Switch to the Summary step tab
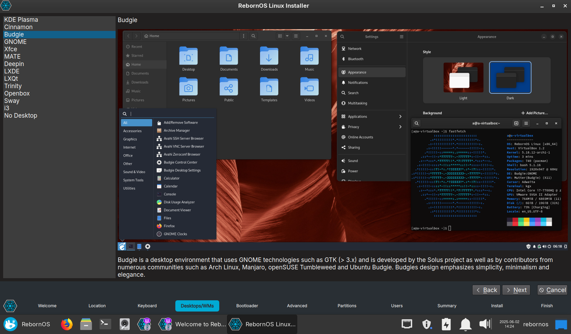Image resolution: width=571 pixels, height=334 pixels. (x=447, y=306)
